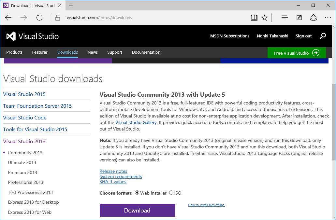Open the More actions ellipsis menu
Viewport: 336px width, 220px height.
click(x=328, y=18)
